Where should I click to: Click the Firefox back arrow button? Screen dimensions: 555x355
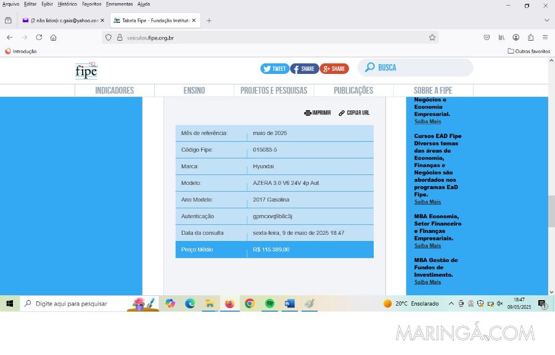[x=9, y=38]
